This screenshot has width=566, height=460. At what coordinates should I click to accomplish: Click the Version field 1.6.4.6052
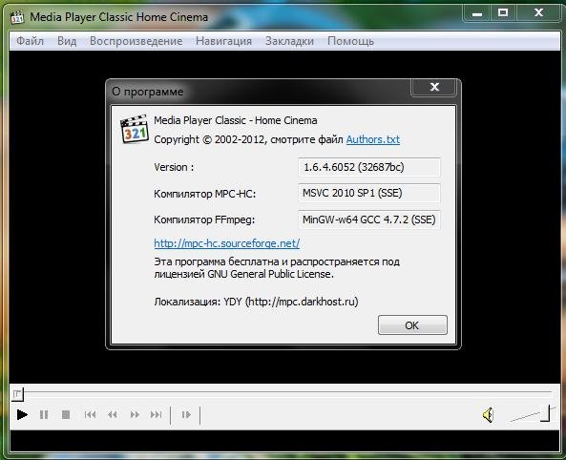[x=369, y=167]
